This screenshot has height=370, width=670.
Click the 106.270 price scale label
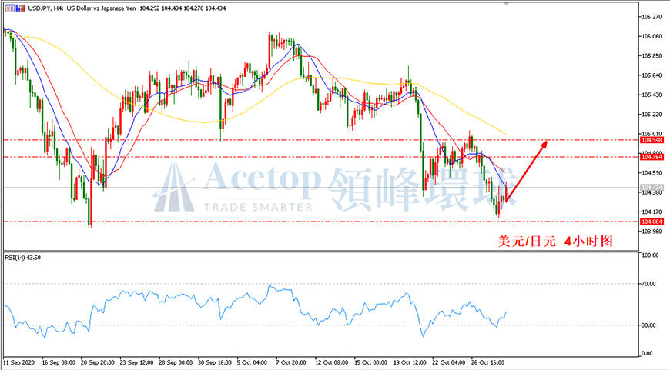click(x=652, y=17)
